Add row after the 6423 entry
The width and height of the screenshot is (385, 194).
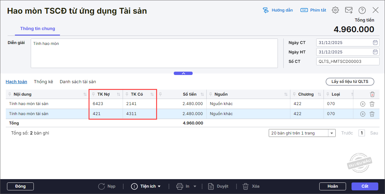pyautogui.click(x=362, y=104)
